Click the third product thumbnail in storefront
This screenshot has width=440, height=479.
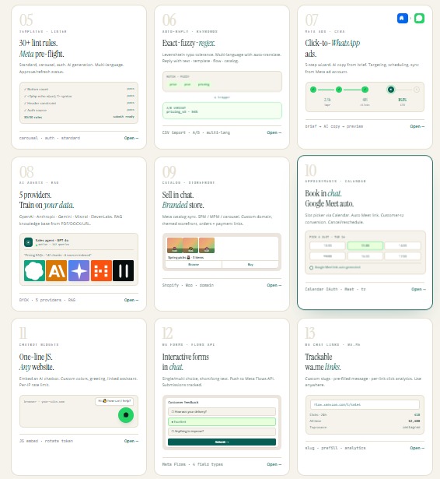(207, 245)
